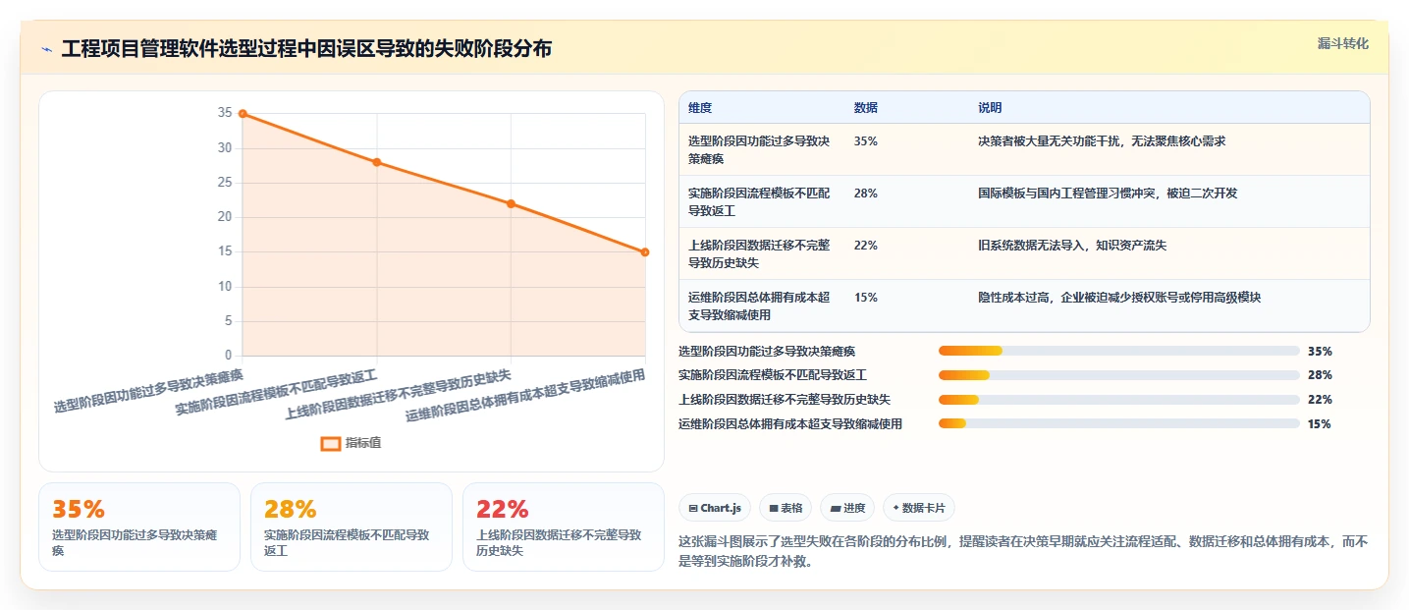The width and height of the screenshot is (1409, 610).
Task: Click x-axis label 上线阶段因数据迁移不完整导致历史缺失
Action: coord(398,394)
